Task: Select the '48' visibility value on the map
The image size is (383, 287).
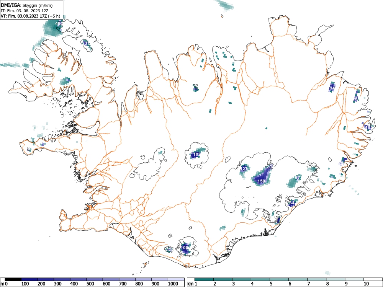Action: tap(58, 23)
